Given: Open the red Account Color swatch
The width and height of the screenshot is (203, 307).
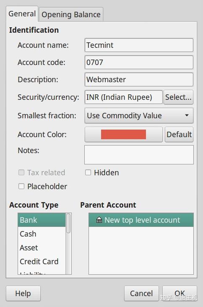Looking at the screenshot, I should (124, 135).
